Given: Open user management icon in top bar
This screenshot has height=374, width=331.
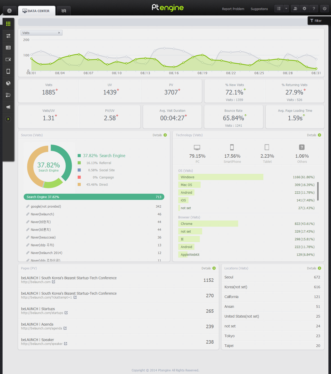Looking at the screenshot, I should 295,8.
